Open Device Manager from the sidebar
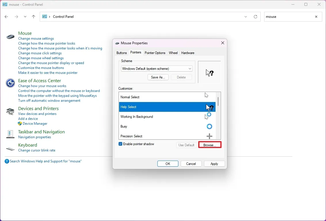Viewport: 326px width, 221px height. [35, 124]
